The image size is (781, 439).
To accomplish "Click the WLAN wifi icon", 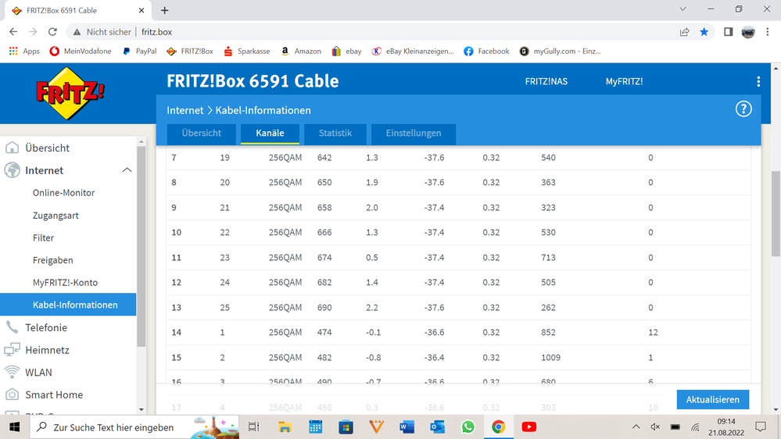I will (12, 373).
